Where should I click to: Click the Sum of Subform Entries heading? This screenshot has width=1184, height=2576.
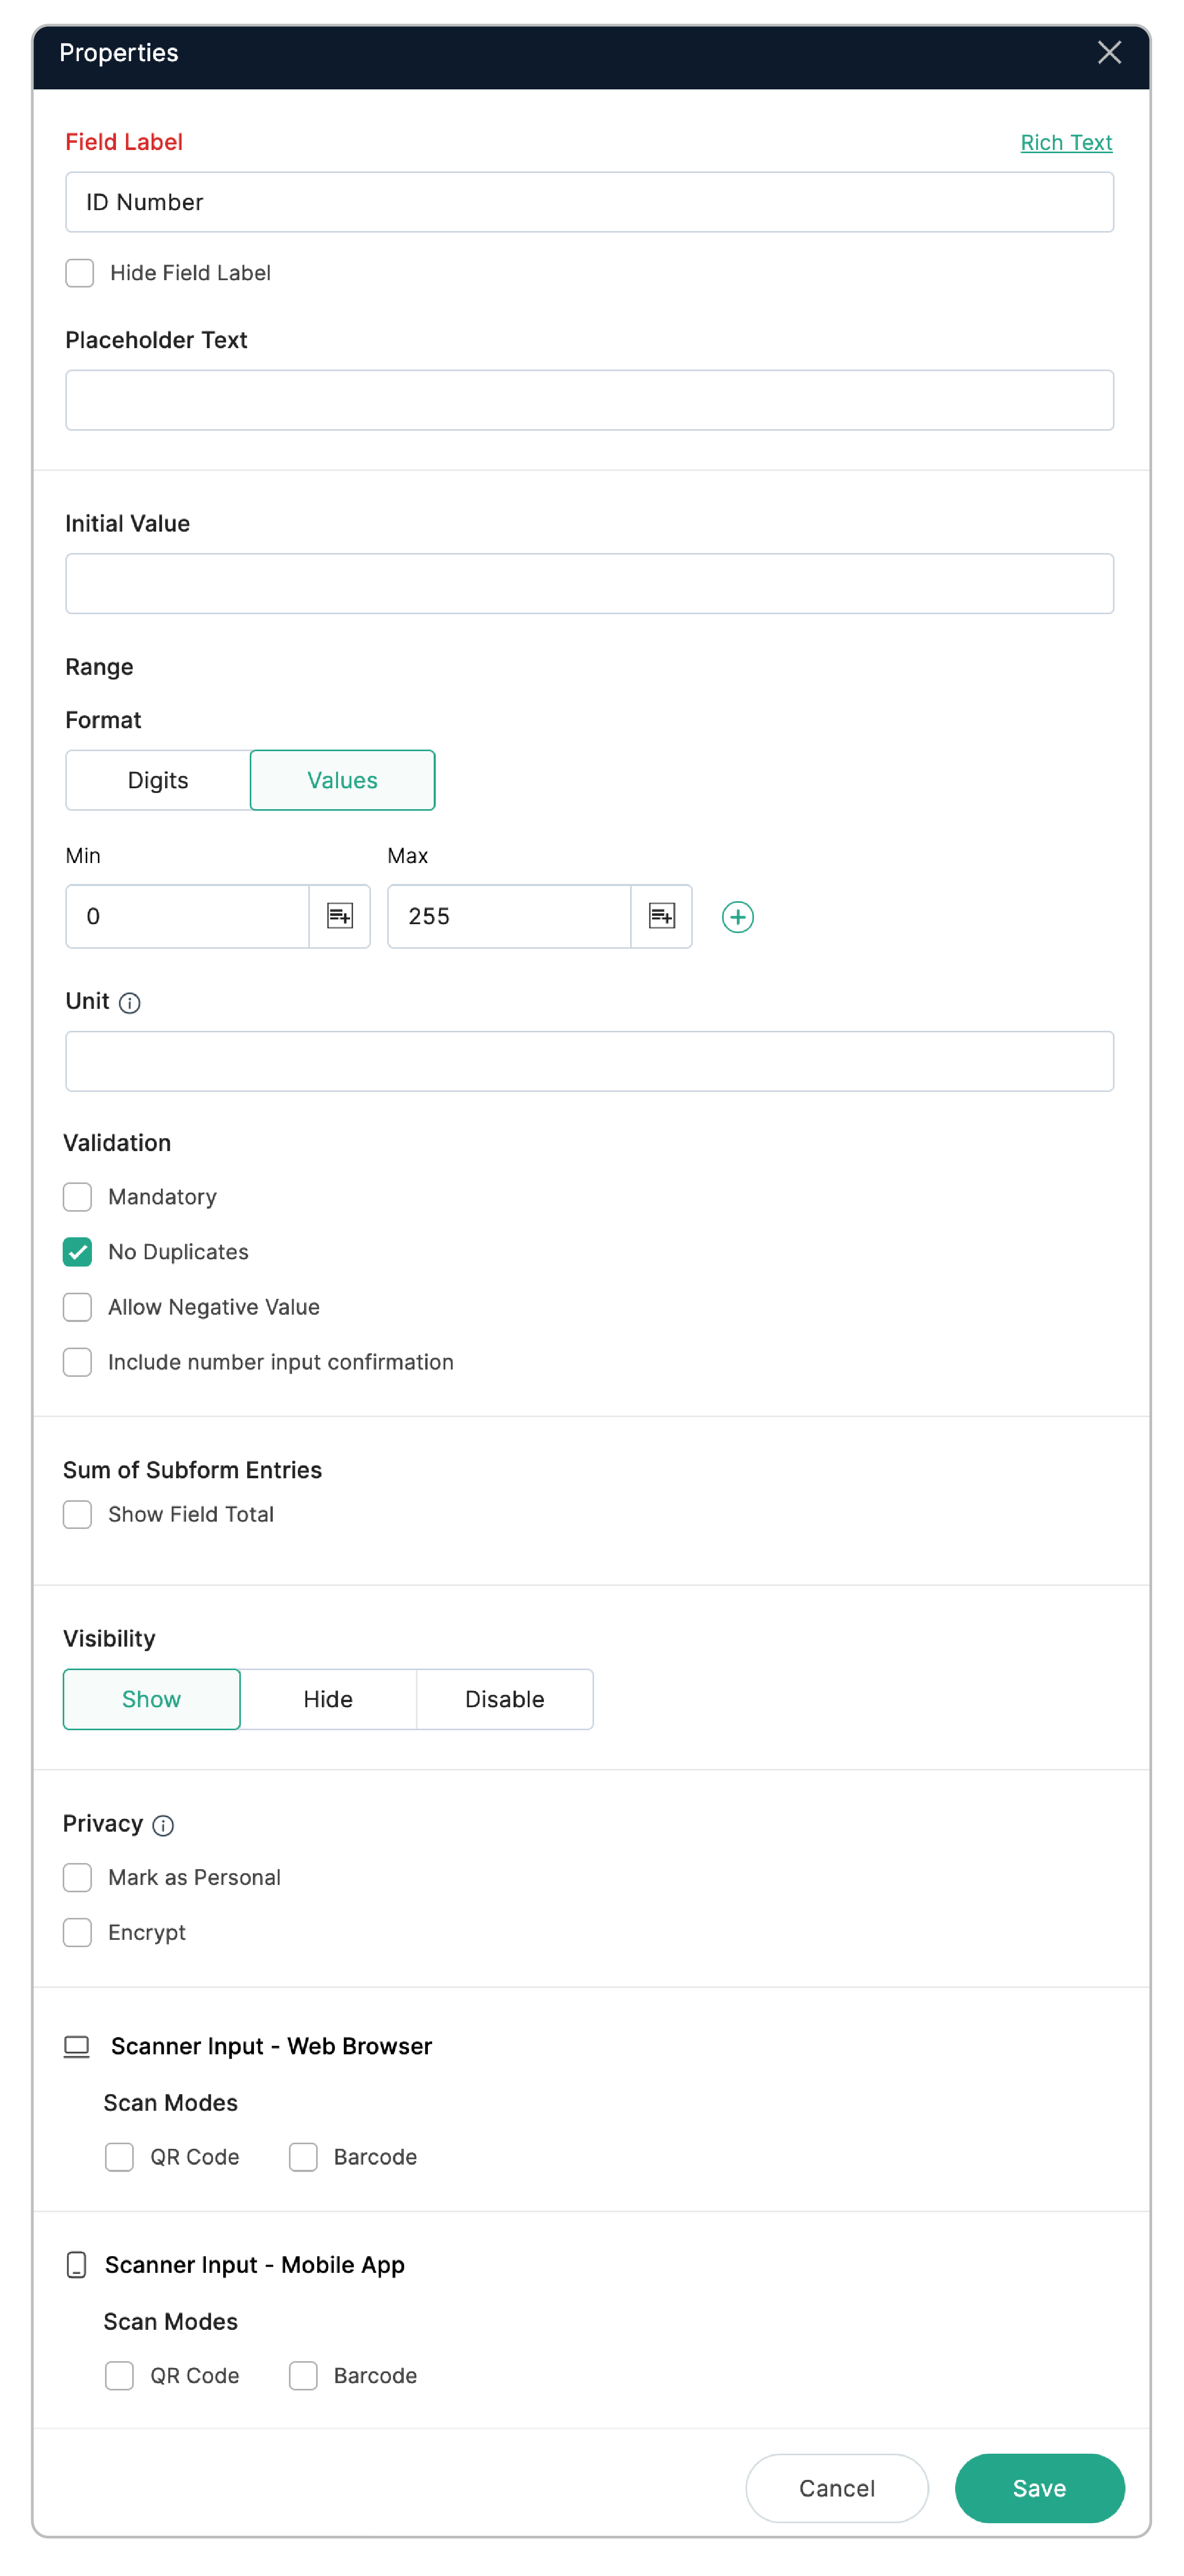click(193, 1470)
